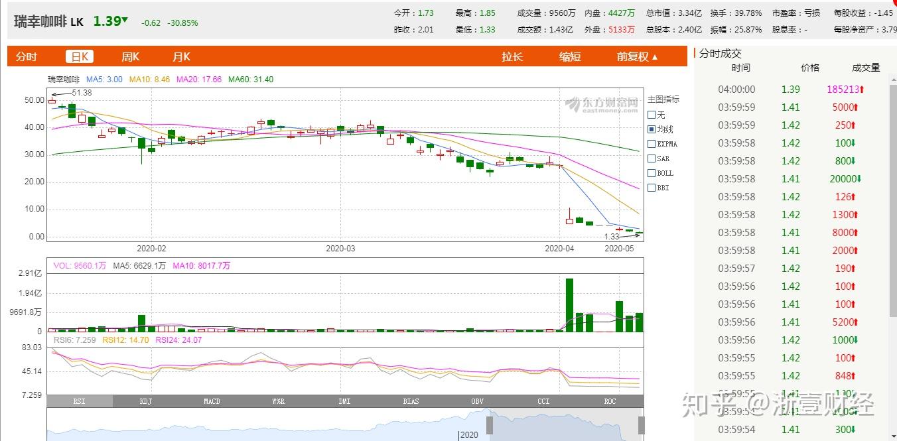
Task: Click 缩短 to shrink the chart
Action: [x=570, y=56]
